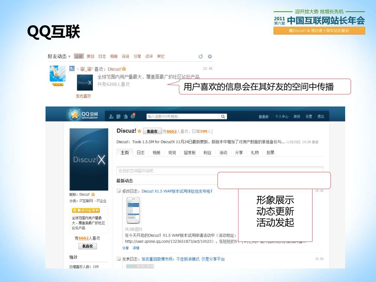
Task: Open the notification icon with red badge
Action: tap(133, 116)
